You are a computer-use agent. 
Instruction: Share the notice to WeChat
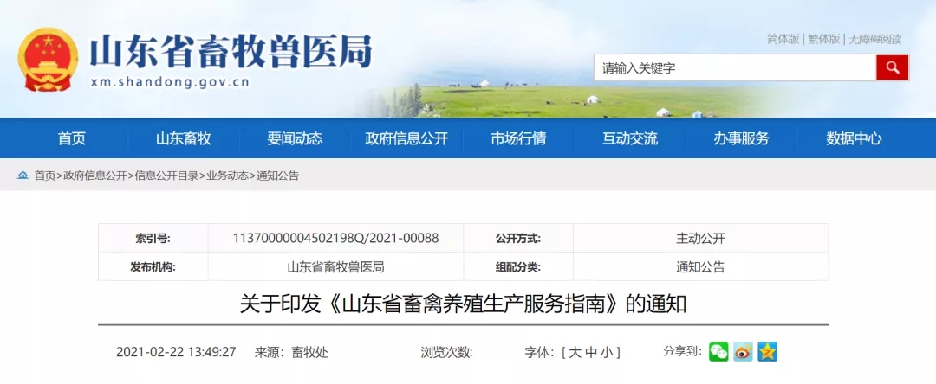coord(718,351)
